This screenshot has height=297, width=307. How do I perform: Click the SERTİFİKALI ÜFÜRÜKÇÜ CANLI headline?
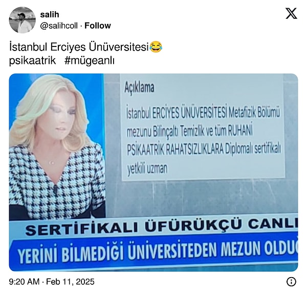coord(162,227)
